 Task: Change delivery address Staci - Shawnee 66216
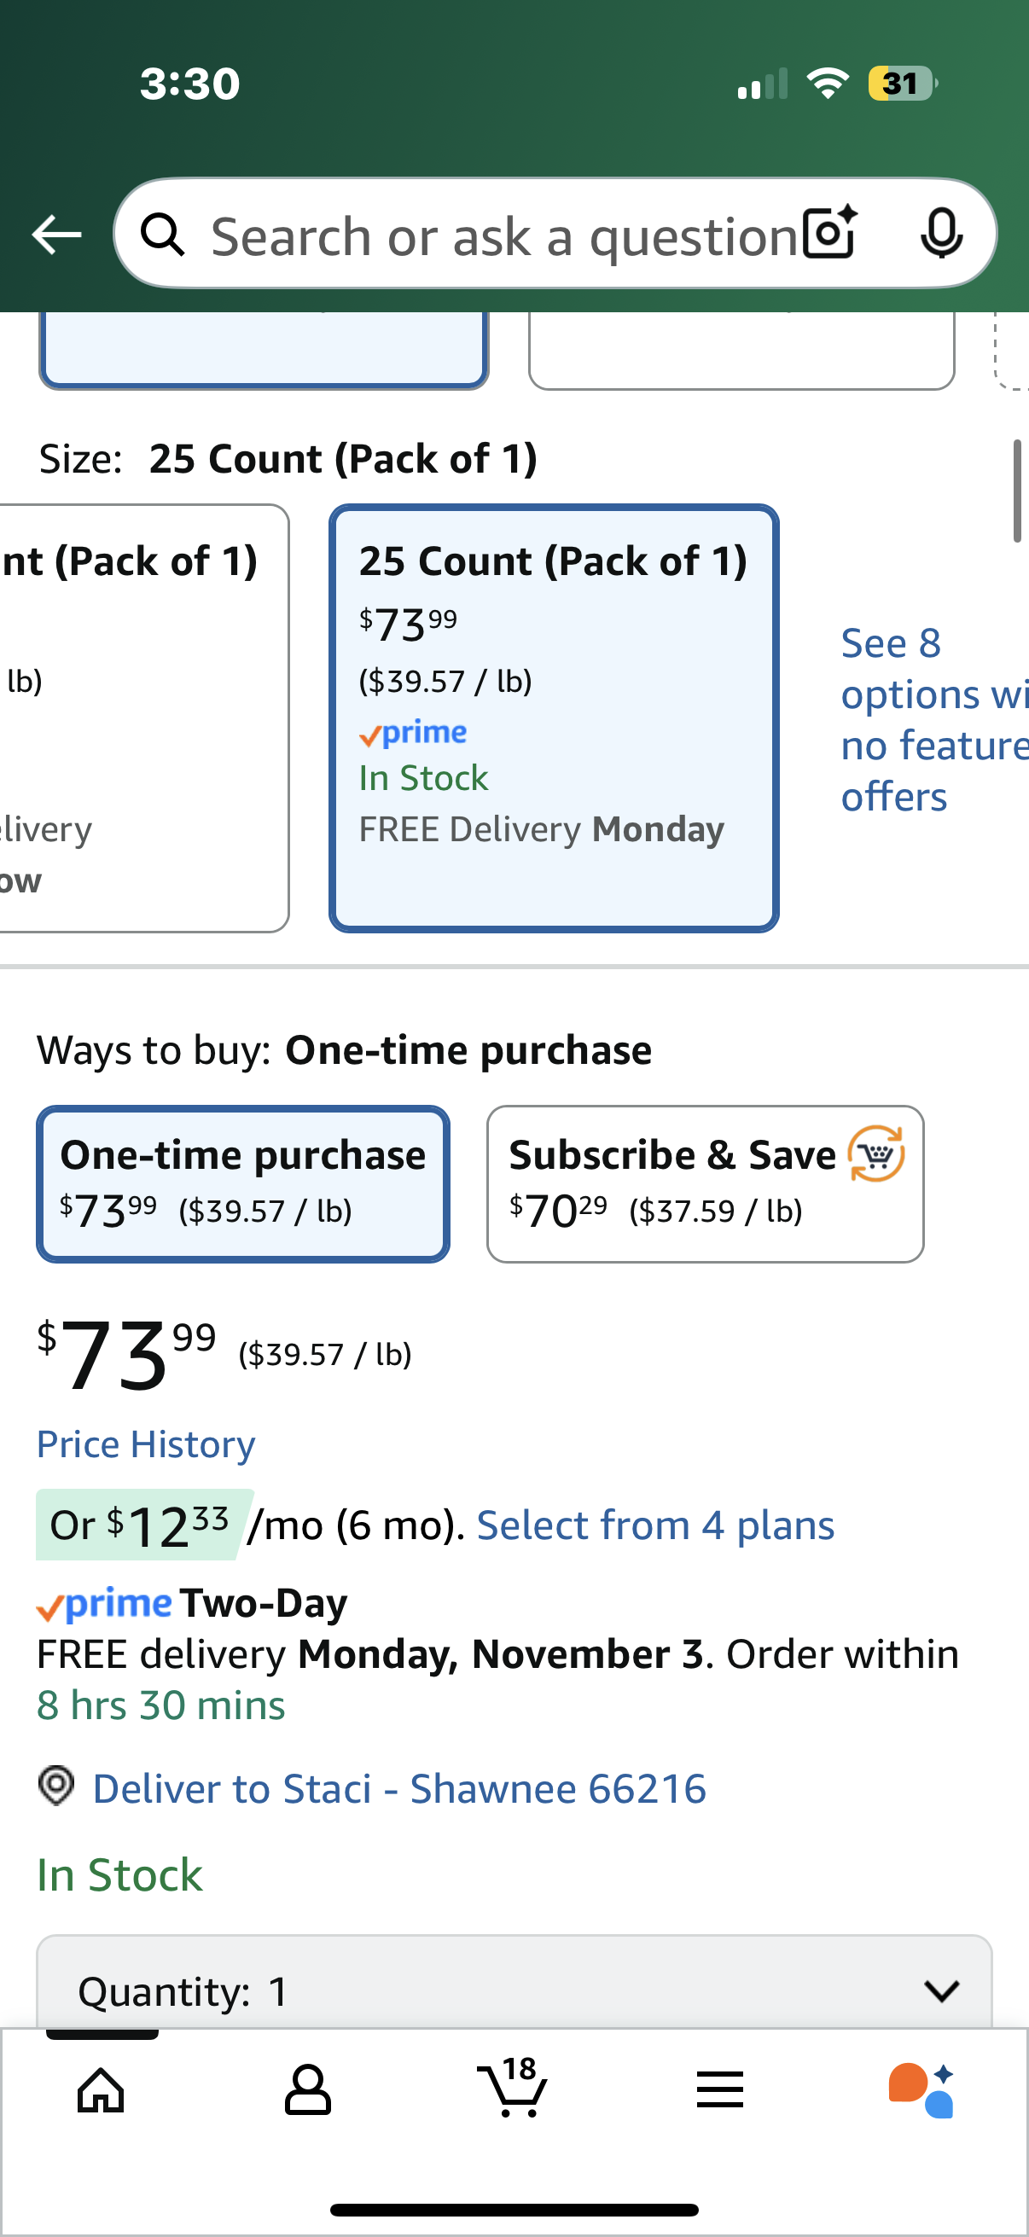pyautogui.click(x=399, y=1789)
